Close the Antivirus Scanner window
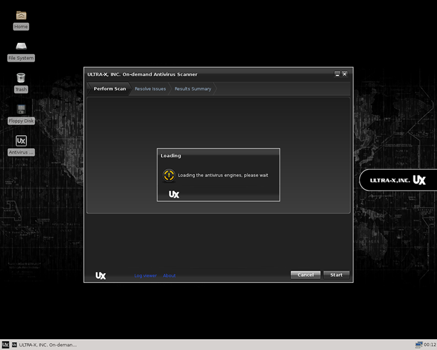Screen dimensions: 437x350 [x=345, y=74]
